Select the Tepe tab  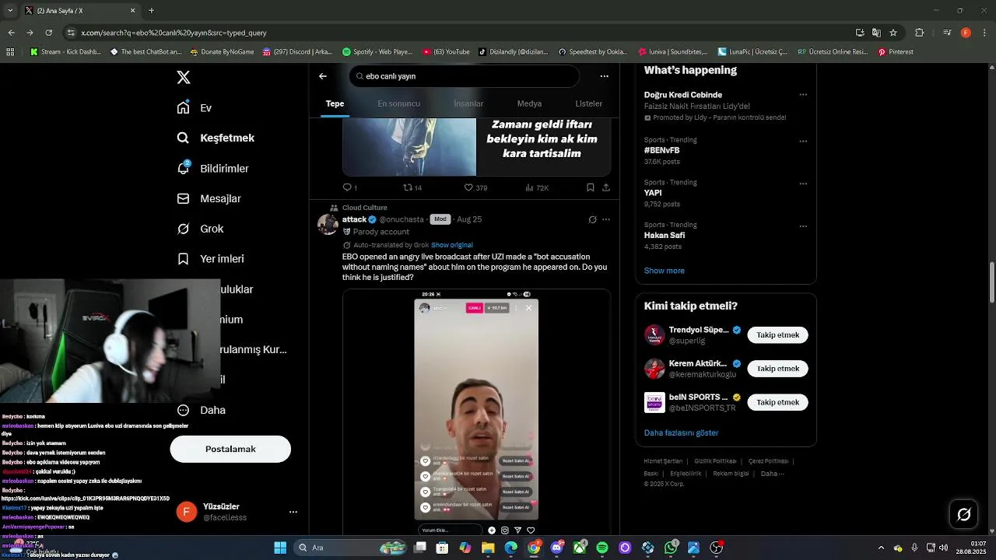tap(335, 103)
